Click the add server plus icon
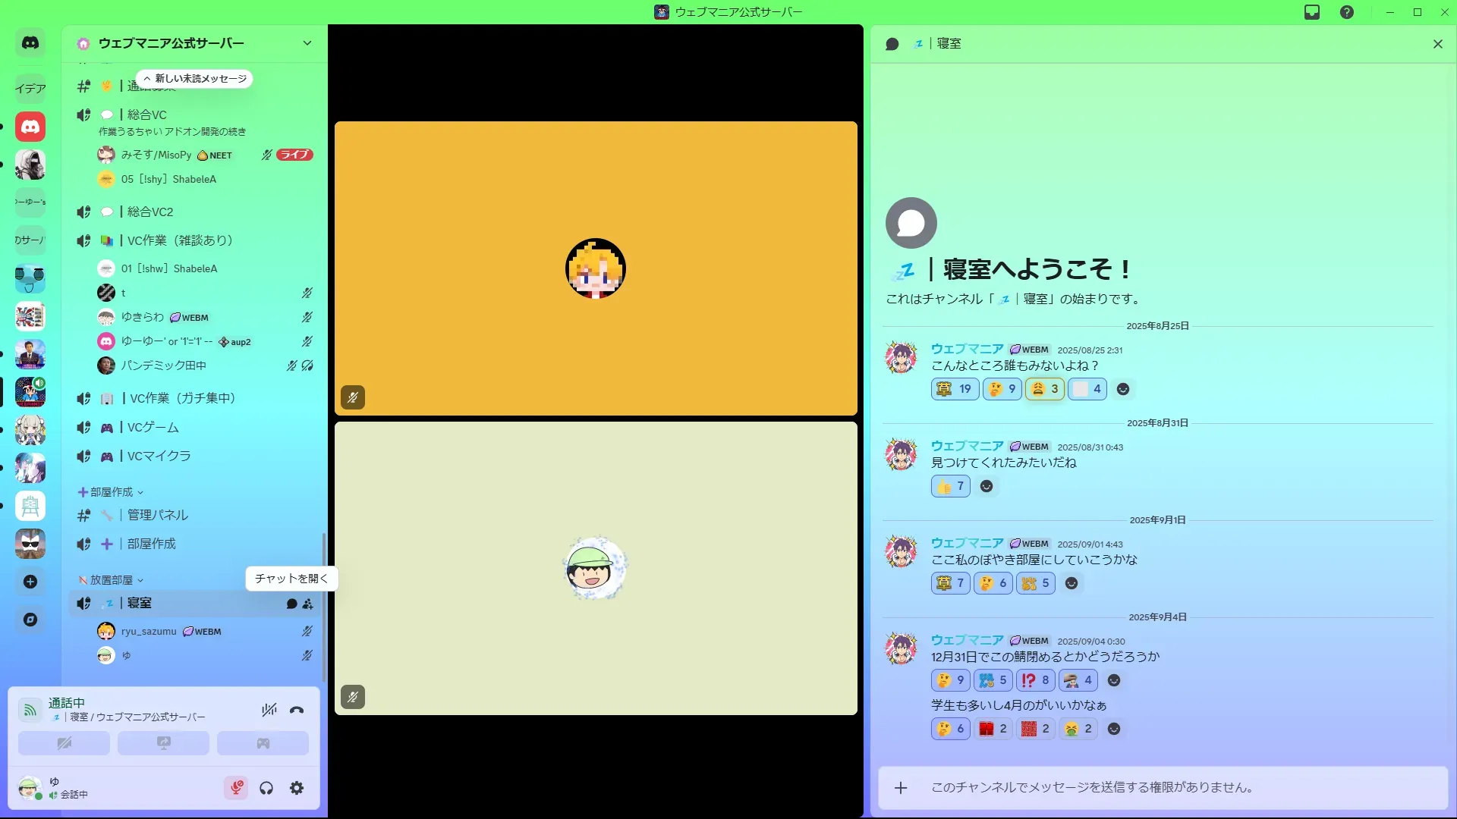1457x819 pixels. point(30,582)
